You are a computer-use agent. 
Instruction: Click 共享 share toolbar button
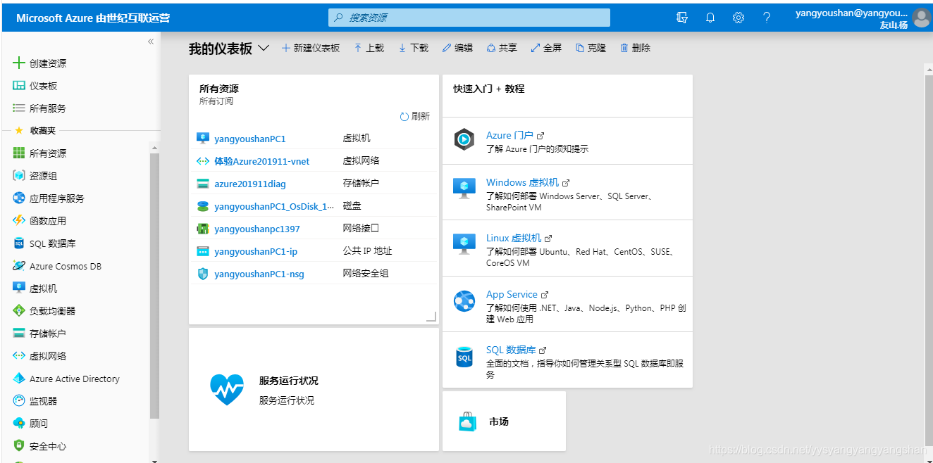(502, 48)
